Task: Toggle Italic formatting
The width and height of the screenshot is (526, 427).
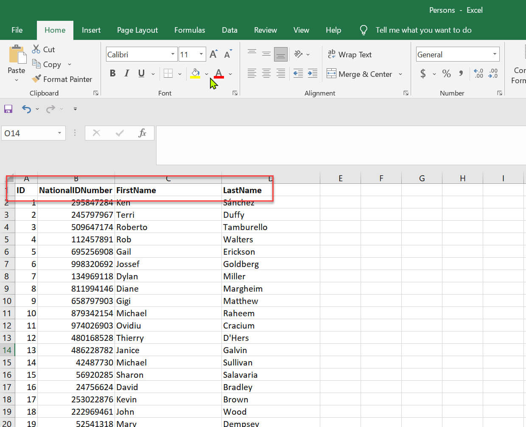Action: click(126, 73)
